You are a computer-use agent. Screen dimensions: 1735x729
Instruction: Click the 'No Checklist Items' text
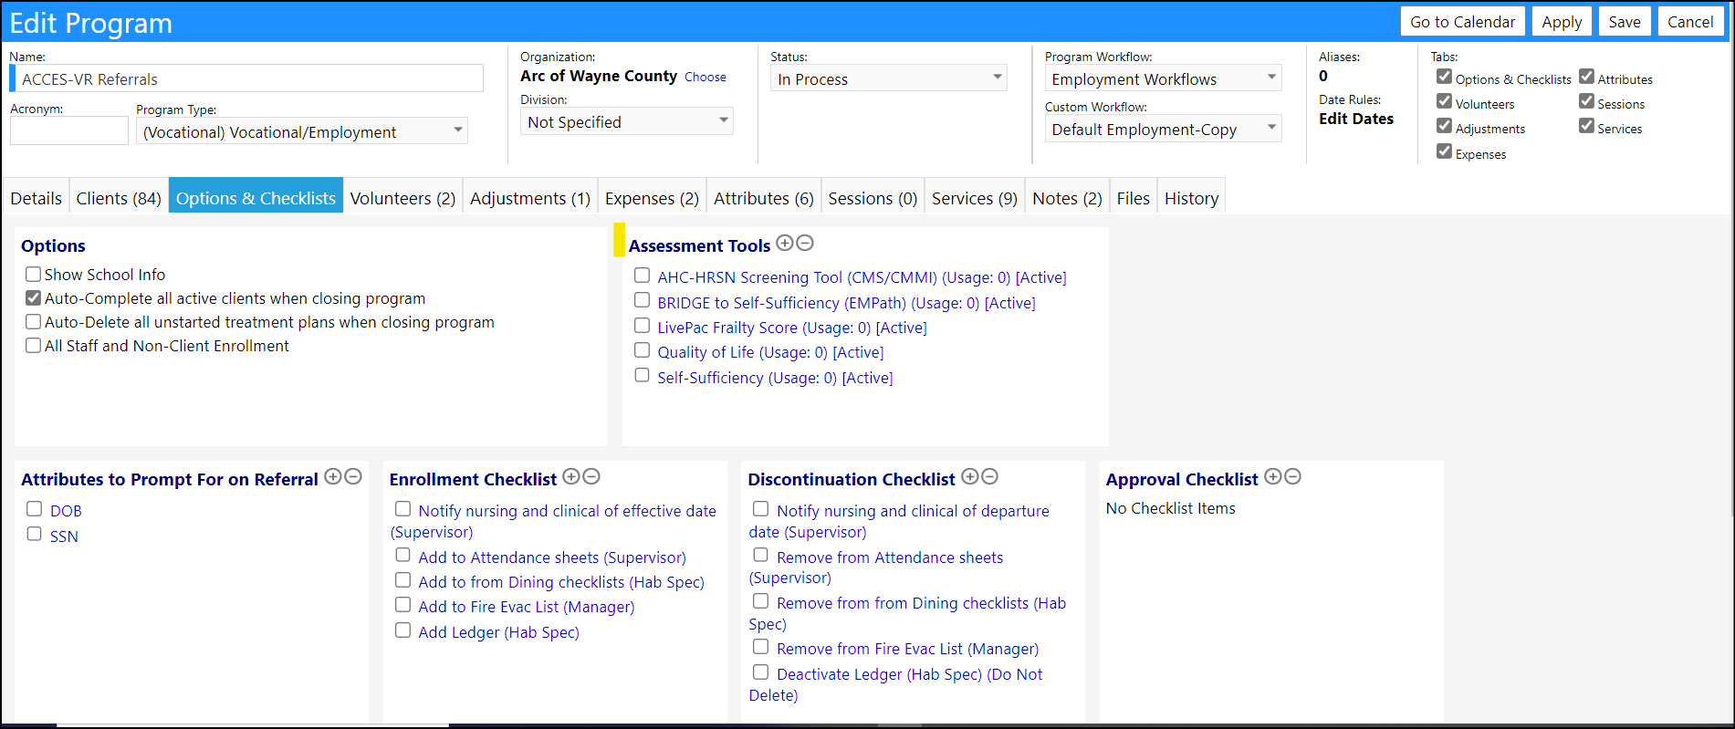point(1170,508)
